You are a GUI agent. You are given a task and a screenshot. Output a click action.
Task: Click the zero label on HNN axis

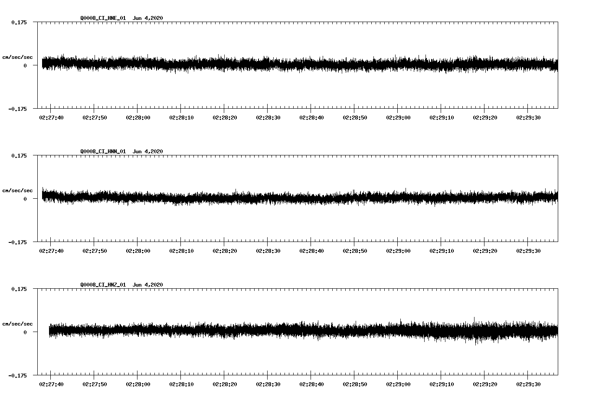point(25,199)
